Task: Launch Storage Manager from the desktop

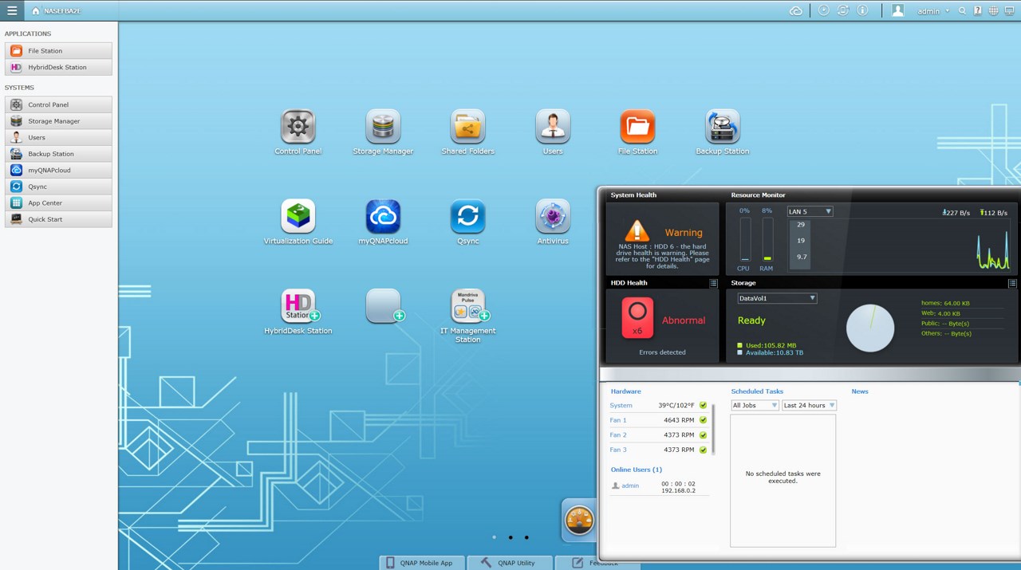Action: [383, 133]
